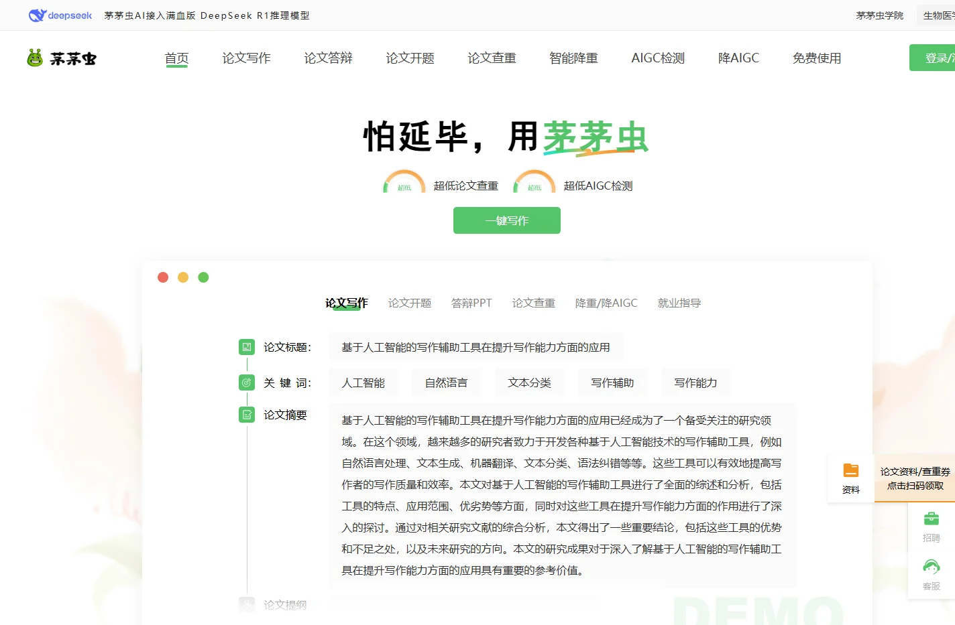
Task: Switch to the 答辩PPT tab
Action: [x=471, y=303]
